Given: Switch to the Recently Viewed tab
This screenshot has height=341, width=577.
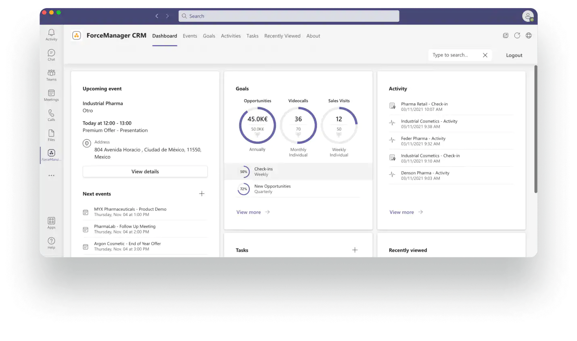Looking at the screenshot, I should [x=282, y=36].
